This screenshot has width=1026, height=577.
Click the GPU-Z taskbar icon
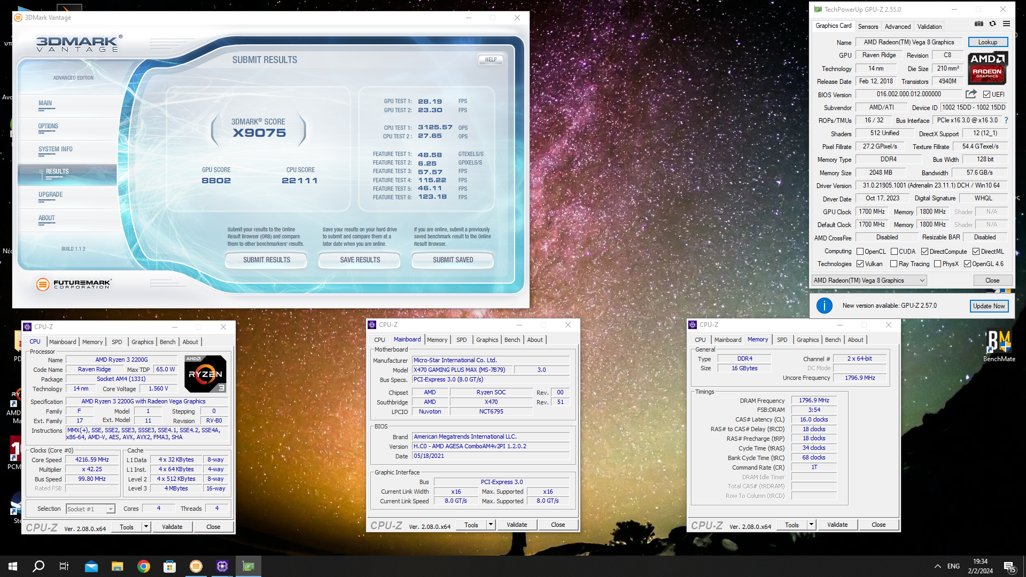pyautogui.click(x=248, y=566)
